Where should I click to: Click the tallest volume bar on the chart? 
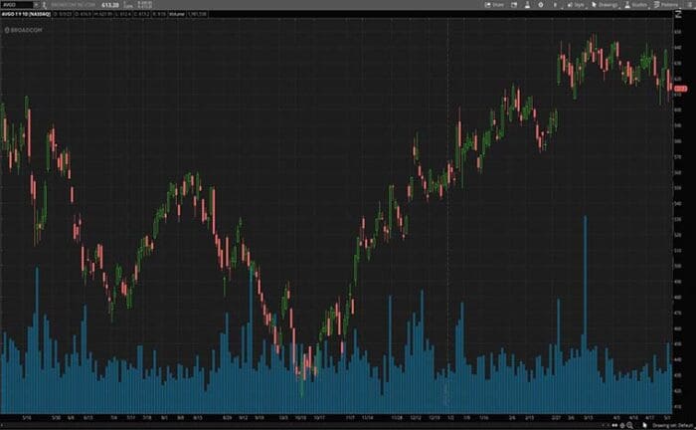(586, 299)
